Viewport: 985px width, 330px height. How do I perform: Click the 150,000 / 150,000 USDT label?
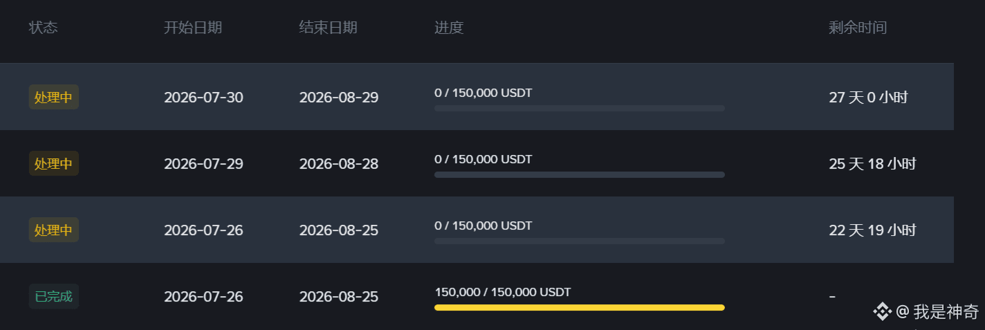pos(503,292)
